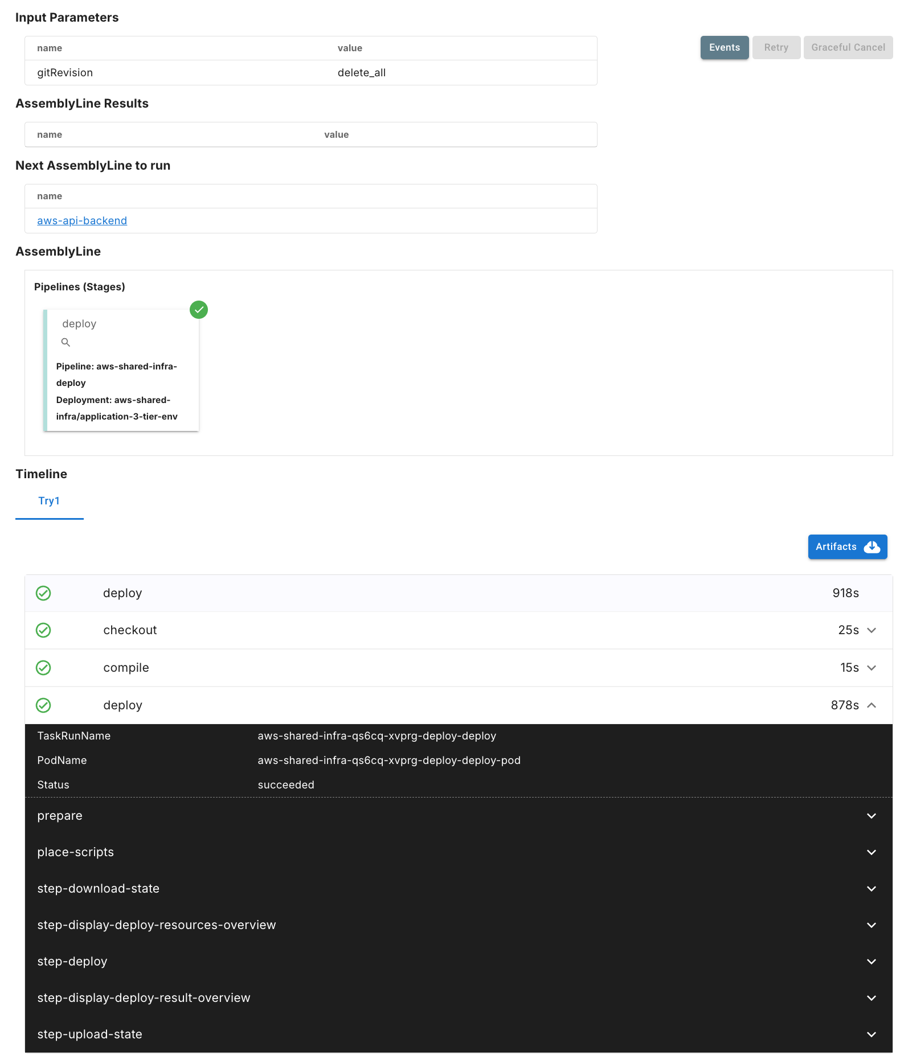Click the success icon beside the 878s deploy row

click(43, 705)
